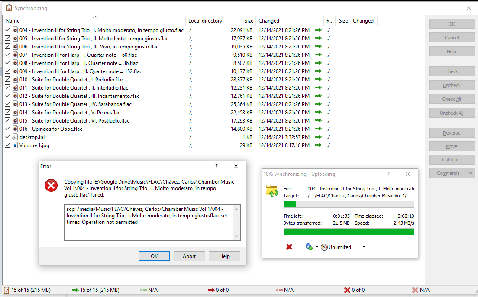Click the red delete count status icon
This screenshot has width=478, height=297.
click(x=347, y=290)
